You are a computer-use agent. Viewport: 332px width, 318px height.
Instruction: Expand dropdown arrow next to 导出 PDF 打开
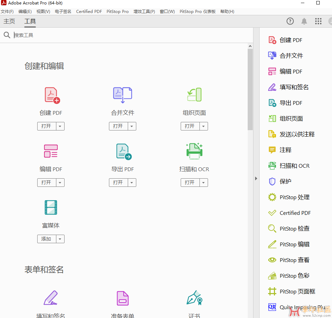pos(132,182)
